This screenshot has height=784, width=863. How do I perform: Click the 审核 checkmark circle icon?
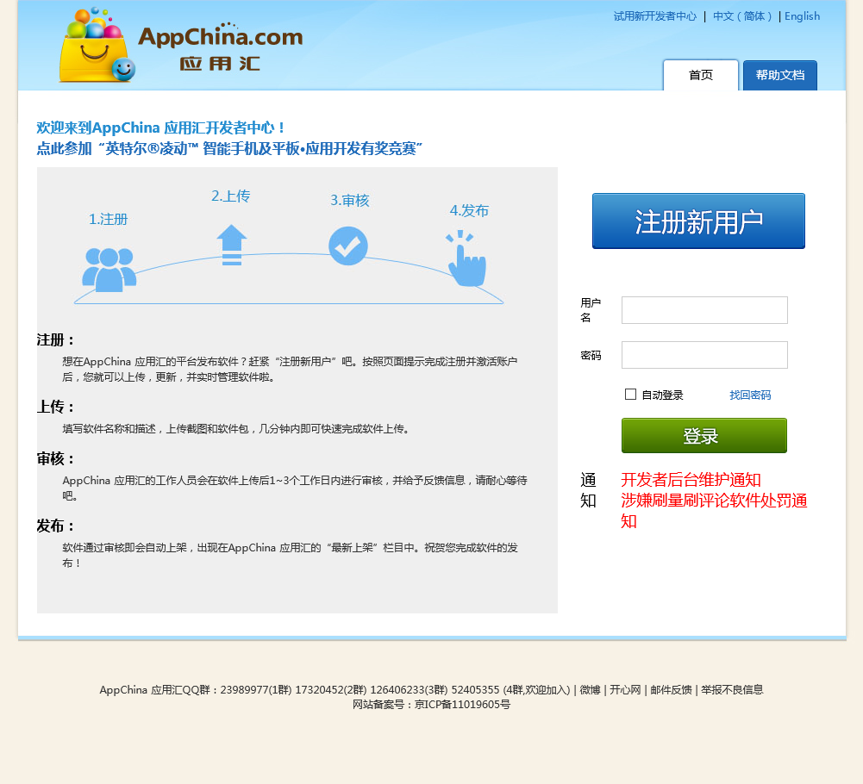347,246
